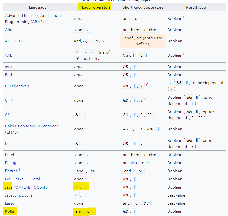
Task: Open the C++ link
Action: click(x=9, y=100)
